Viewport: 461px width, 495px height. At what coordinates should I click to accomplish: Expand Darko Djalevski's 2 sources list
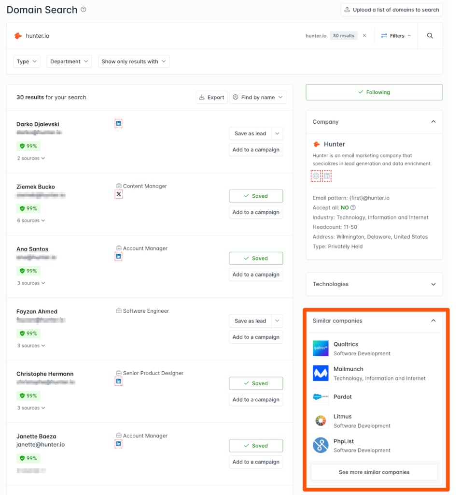coord(31,158)
